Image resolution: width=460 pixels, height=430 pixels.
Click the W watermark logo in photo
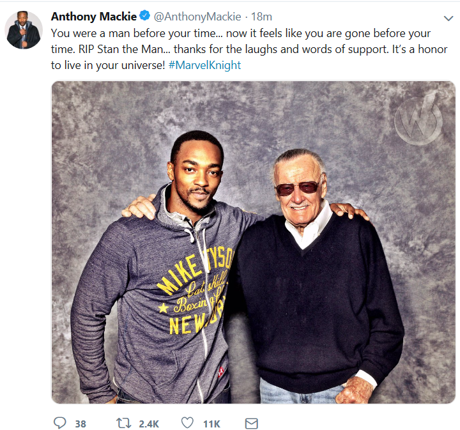[418, 119]
